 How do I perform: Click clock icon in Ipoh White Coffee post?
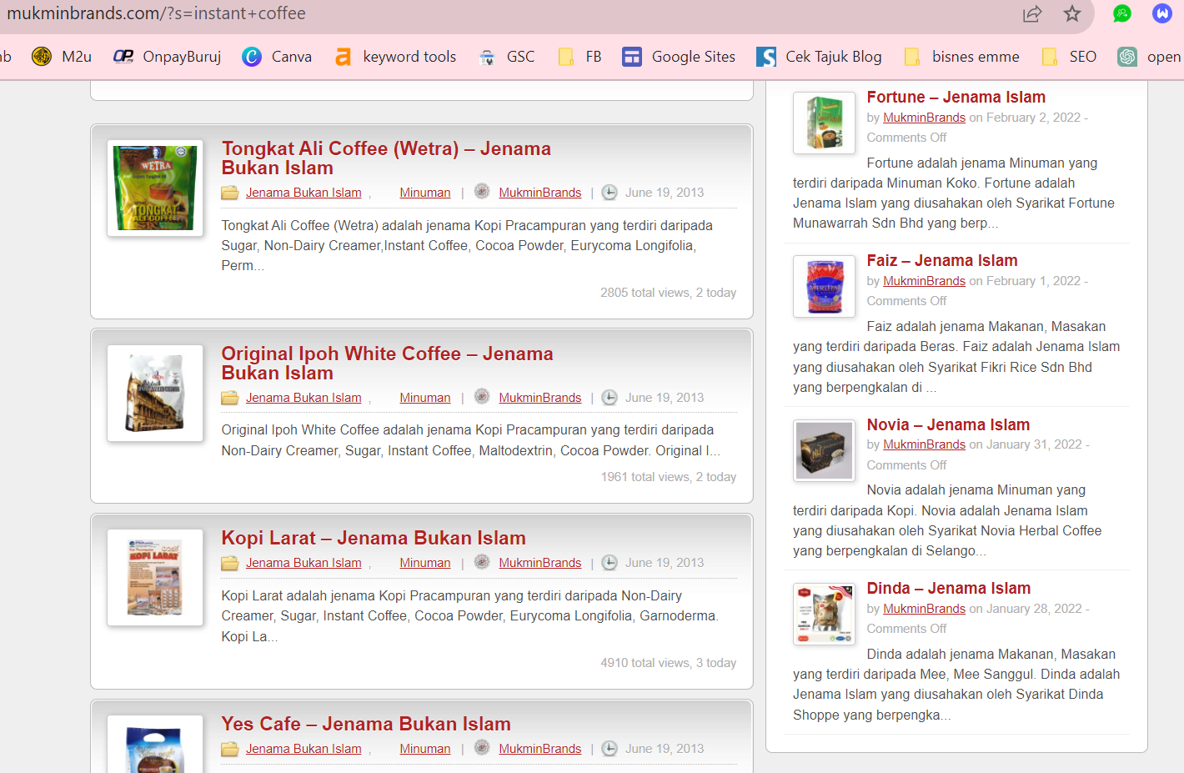tap(610, 398)
